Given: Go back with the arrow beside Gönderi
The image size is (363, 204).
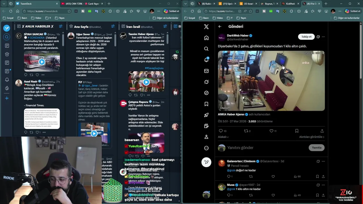Looking at the screenshot, I should point(220,26).
